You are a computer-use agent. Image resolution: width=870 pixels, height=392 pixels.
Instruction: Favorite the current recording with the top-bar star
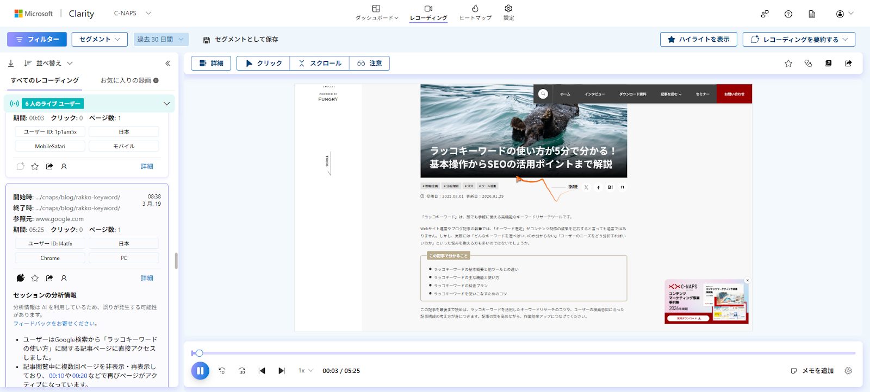click(788, 64)
